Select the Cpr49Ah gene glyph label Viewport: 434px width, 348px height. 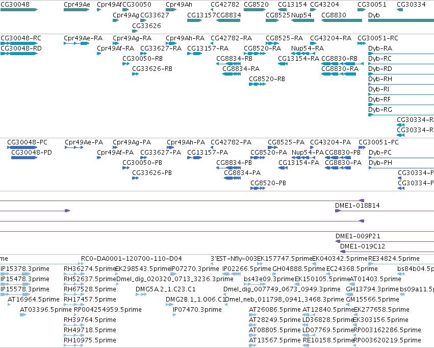(179, 5)
